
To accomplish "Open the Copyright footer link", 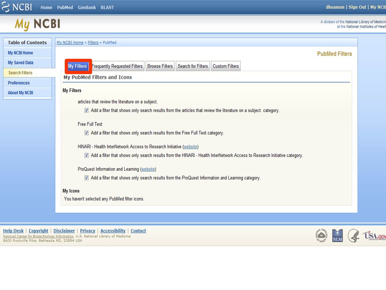I will pyautogui.click(x=39, y=231).
